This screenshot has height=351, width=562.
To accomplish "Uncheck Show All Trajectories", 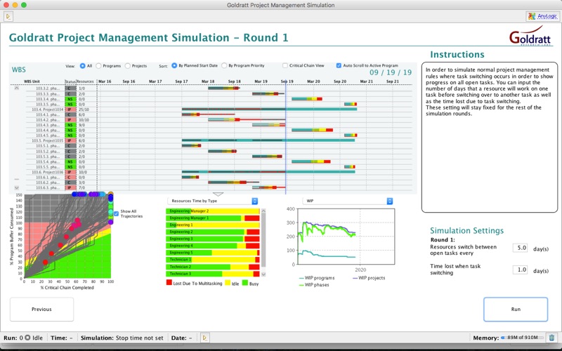I will pos(116,214).
